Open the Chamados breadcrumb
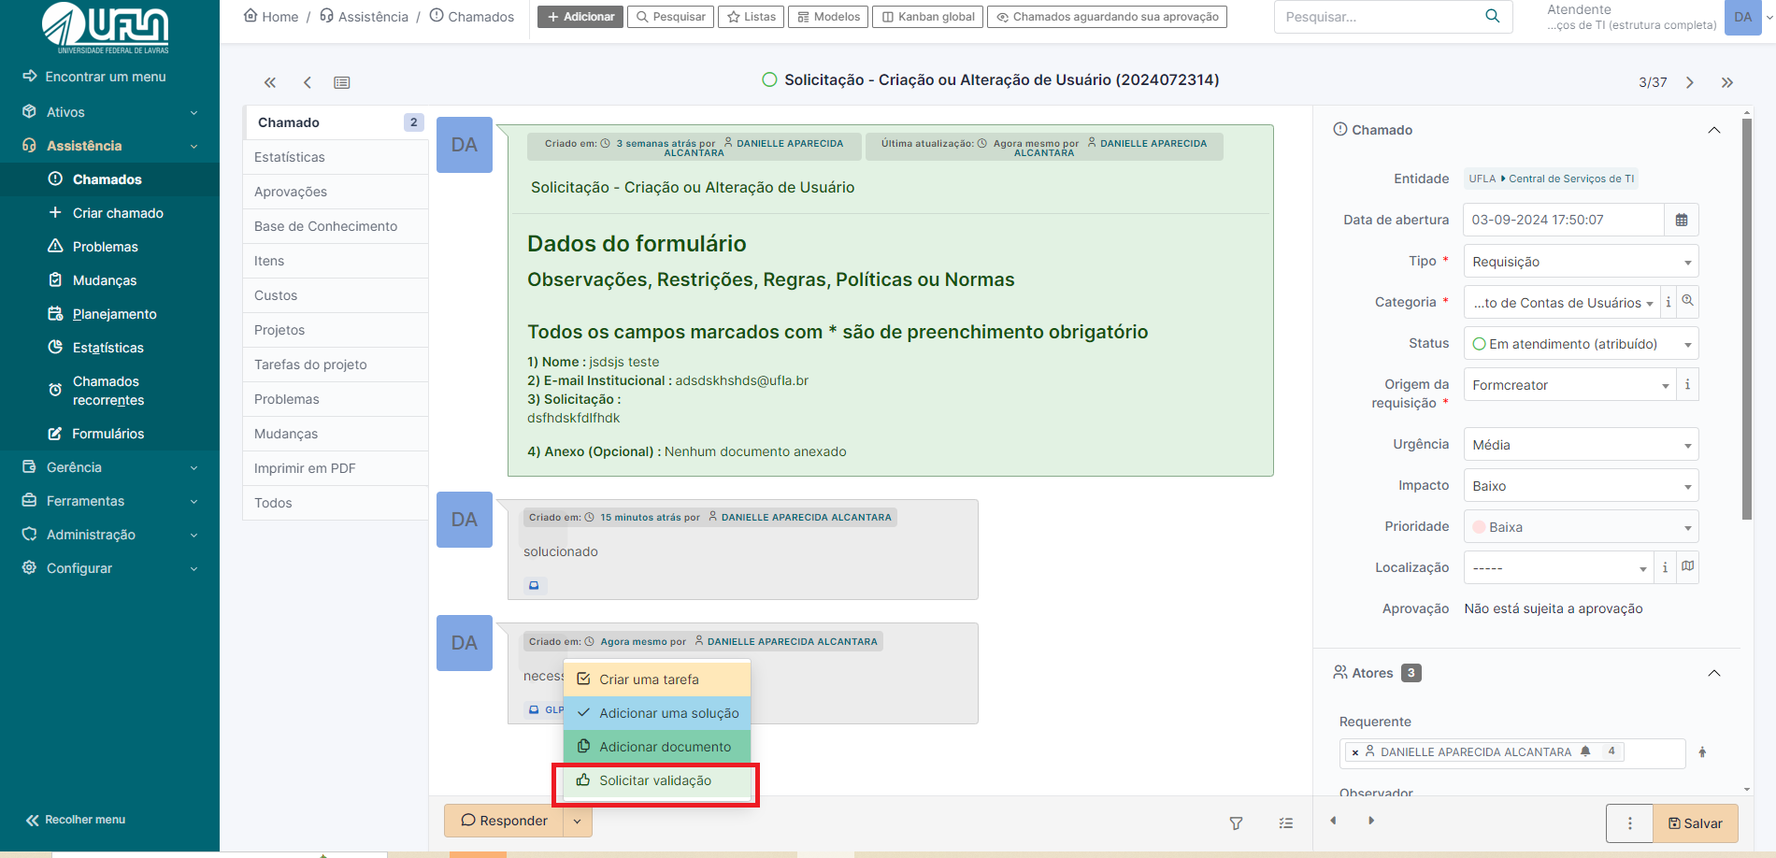Screen dimensions: 1776x858 pyautogui.click(x=472, y=16)
